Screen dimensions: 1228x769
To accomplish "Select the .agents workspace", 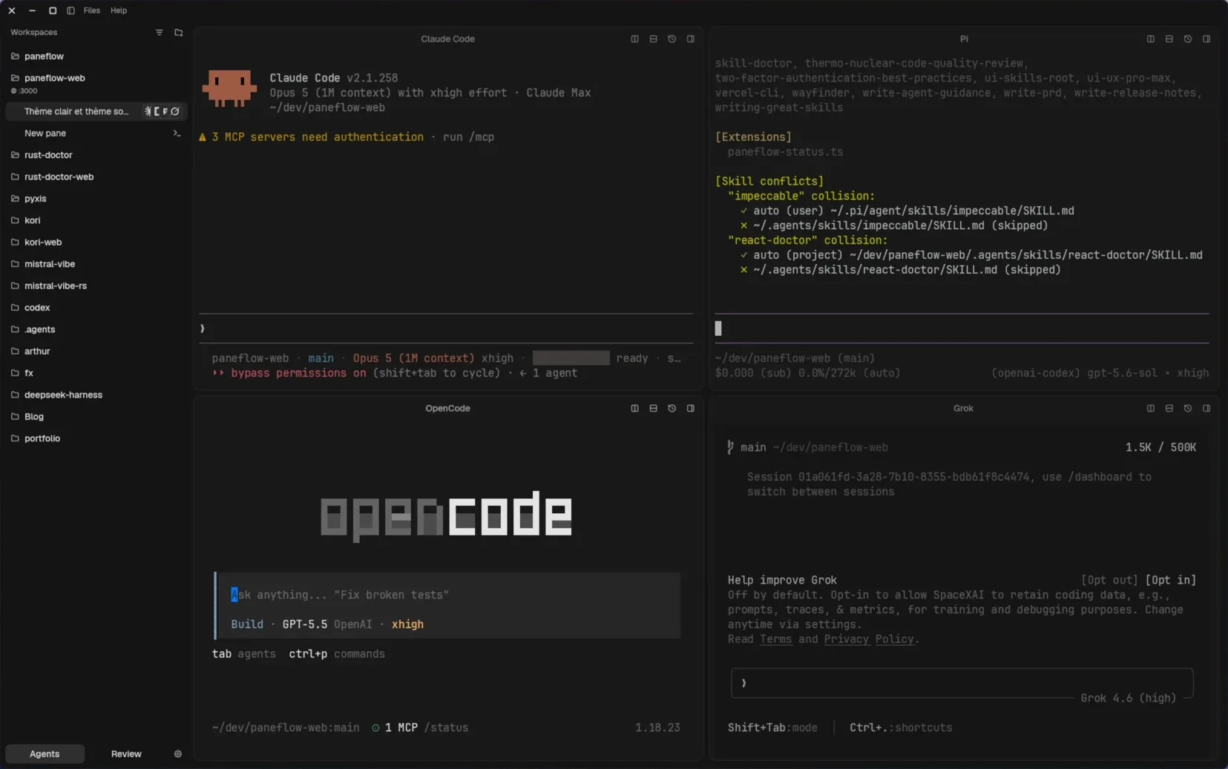I will pyautogui.click(x=95, y=329).
